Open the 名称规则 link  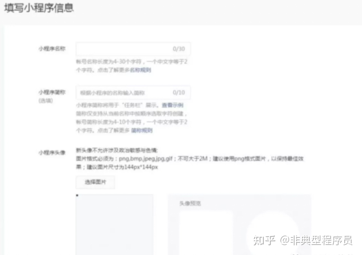[141, 70]
